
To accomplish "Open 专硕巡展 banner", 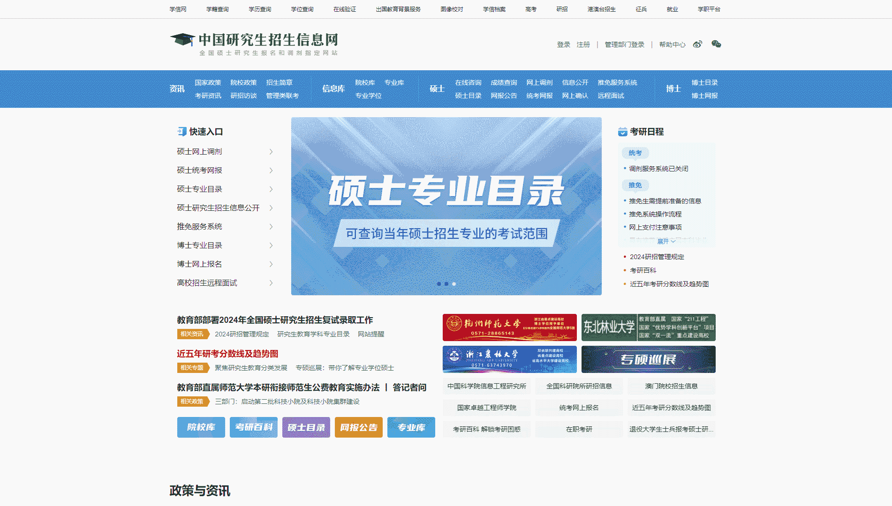I will 649,359.
